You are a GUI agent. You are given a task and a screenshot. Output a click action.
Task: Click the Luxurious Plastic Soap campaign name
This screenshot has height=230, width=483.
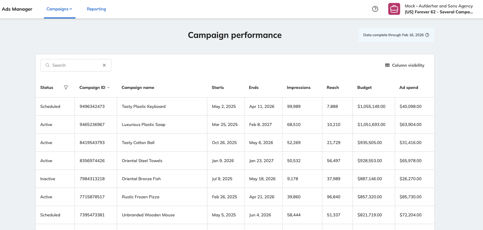tap(143, 124)
